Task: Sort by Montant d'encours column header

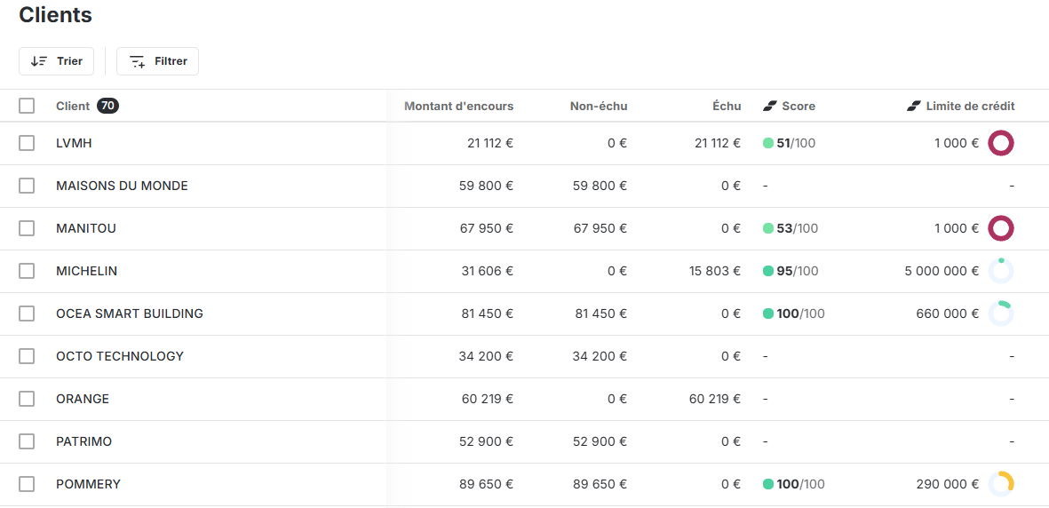Action: 459,106
